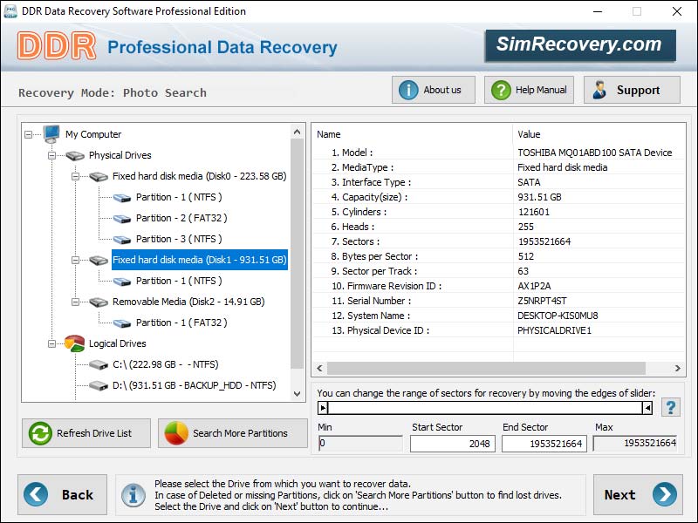Collapse the Physical Drives node
The image size is (698, 523).
[x=51, y=155]
